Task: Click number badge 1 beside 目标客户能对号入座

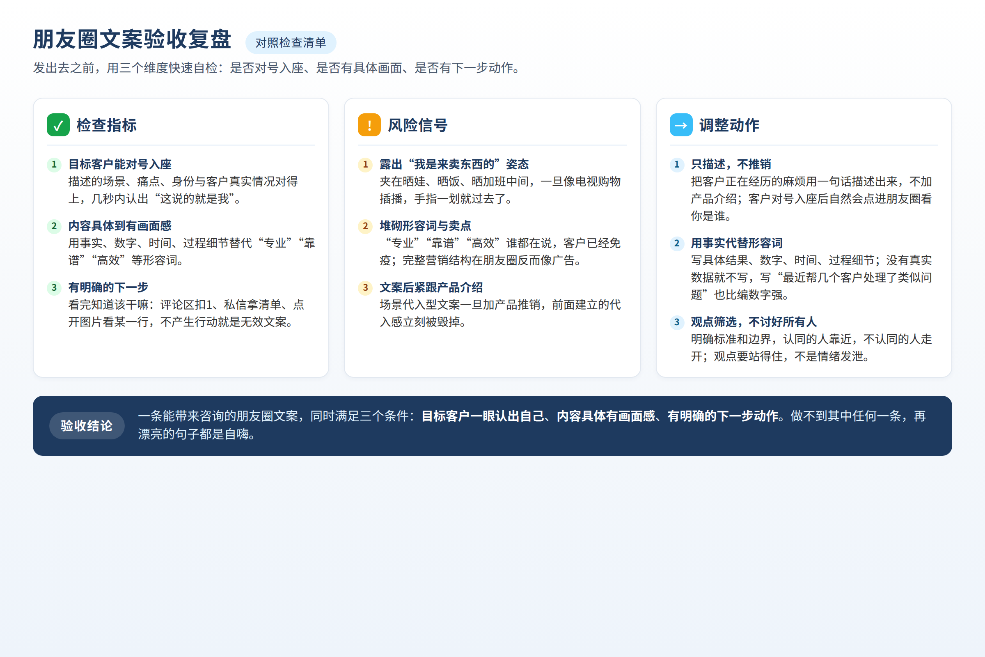Action: click(x=54, y=165)
